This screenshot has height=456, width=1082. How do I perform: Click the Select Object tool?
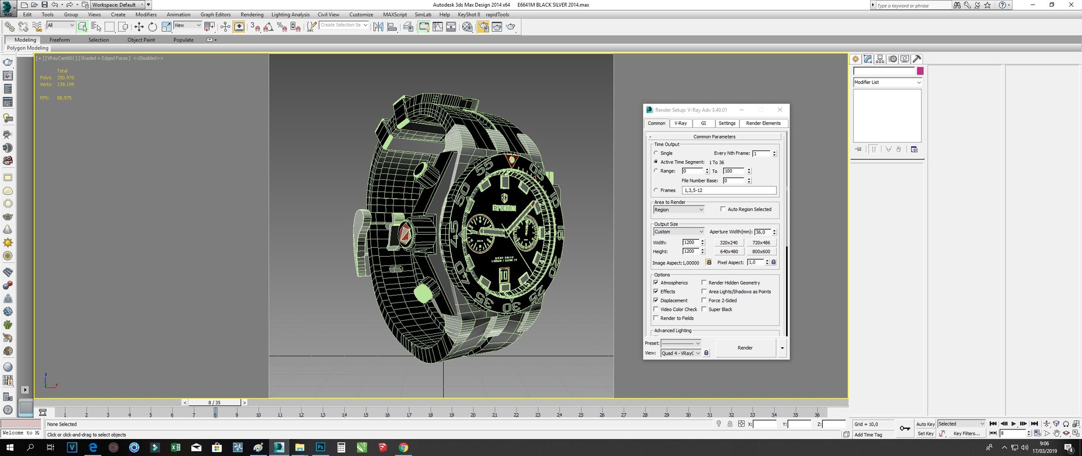point(83,26)
